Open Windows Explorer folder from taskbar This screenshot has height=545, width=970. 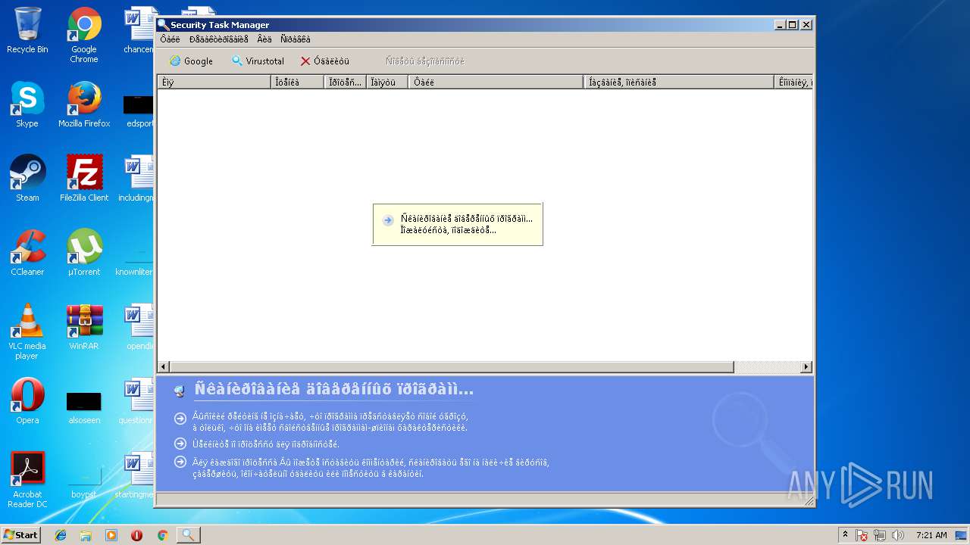pos(86,535)
